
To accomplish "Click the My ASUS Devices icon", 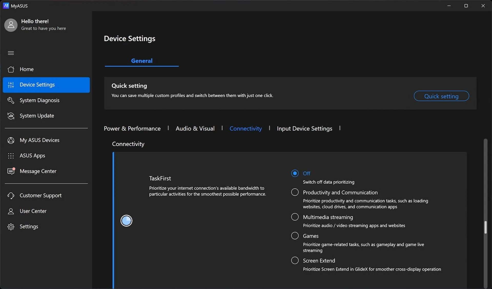I will coord(11,140).
